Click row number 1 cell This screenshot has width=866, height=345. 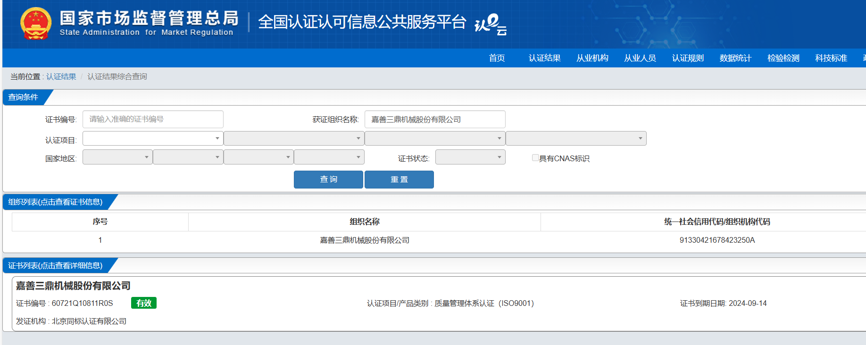click(100, 240)
